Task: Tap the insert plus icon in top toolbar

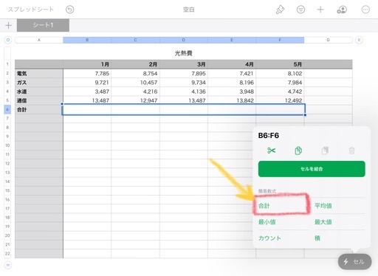Action: (320, 10)
